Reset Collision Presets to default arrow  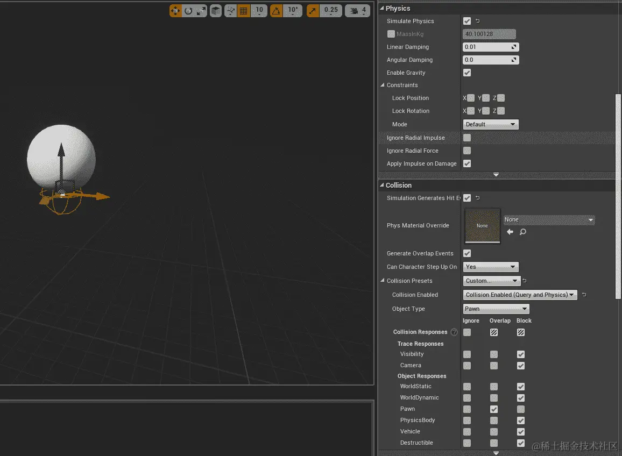525,280
